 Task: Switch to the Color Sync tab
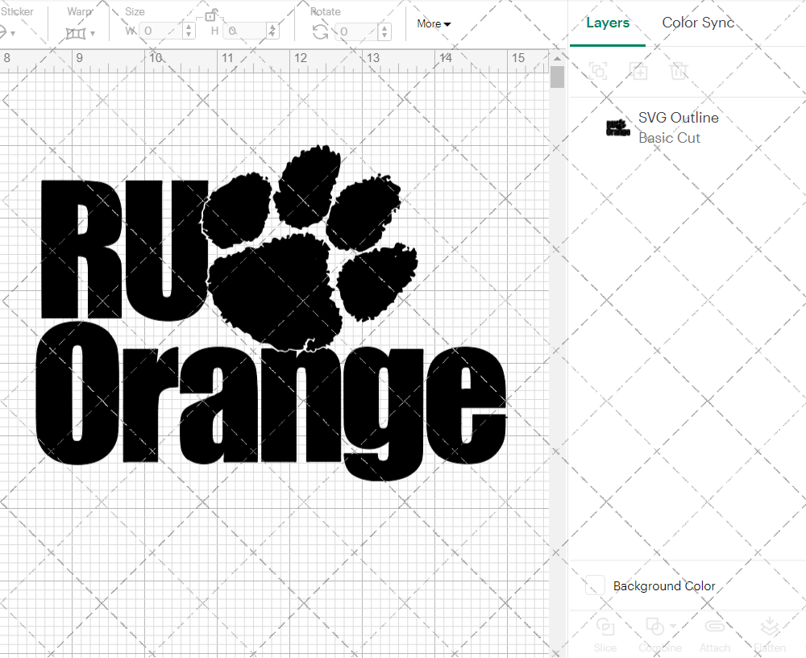[698, 23]
